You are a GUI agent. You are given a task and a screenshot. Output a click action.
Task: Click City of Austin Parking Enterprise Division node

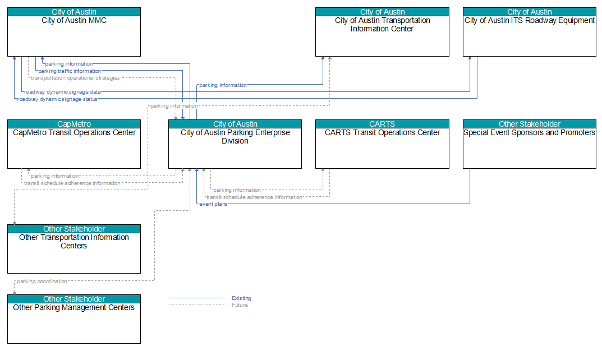coord(235,144)
